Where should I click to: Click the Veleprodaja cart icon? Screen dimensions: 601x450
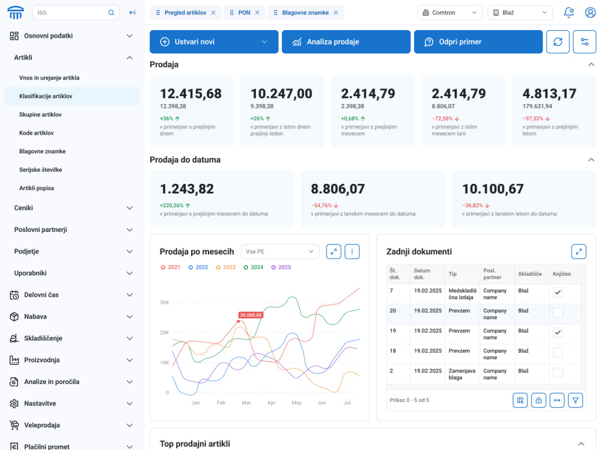coord(14,425)
